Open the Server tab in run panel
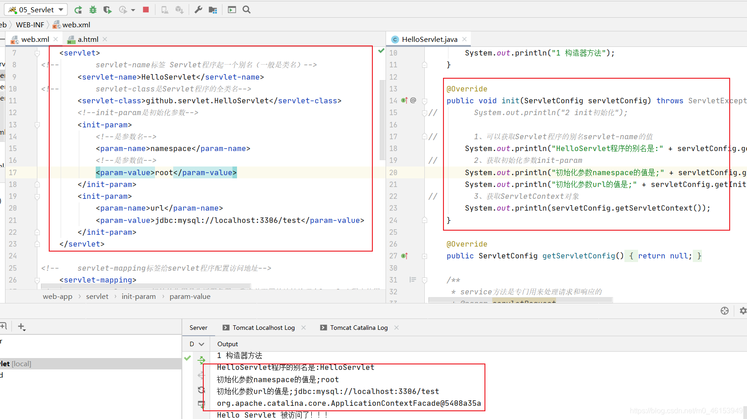Viewport: 747px width, 419px height. 198,328
